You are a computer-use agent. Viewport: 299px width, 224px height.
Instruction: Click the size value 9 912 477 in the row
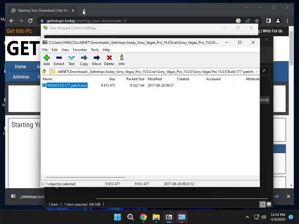pyautogui.click(x=108, y=85)
